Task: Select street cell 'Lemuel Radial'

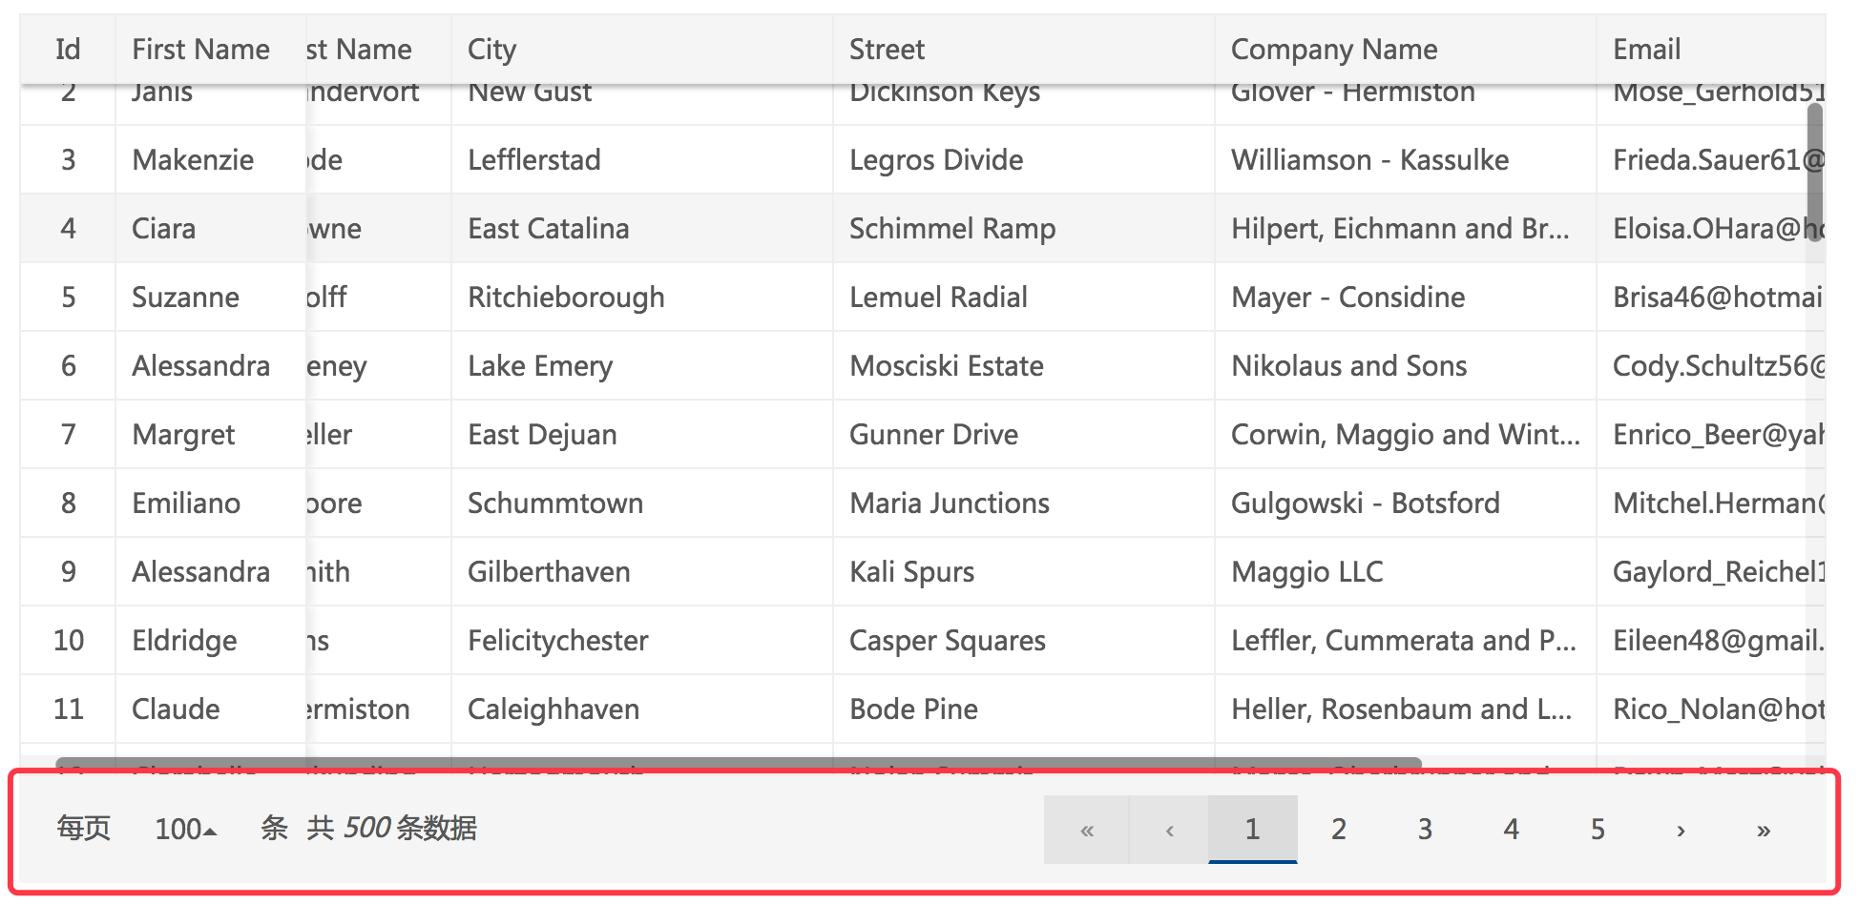Action: [1023, 298]
